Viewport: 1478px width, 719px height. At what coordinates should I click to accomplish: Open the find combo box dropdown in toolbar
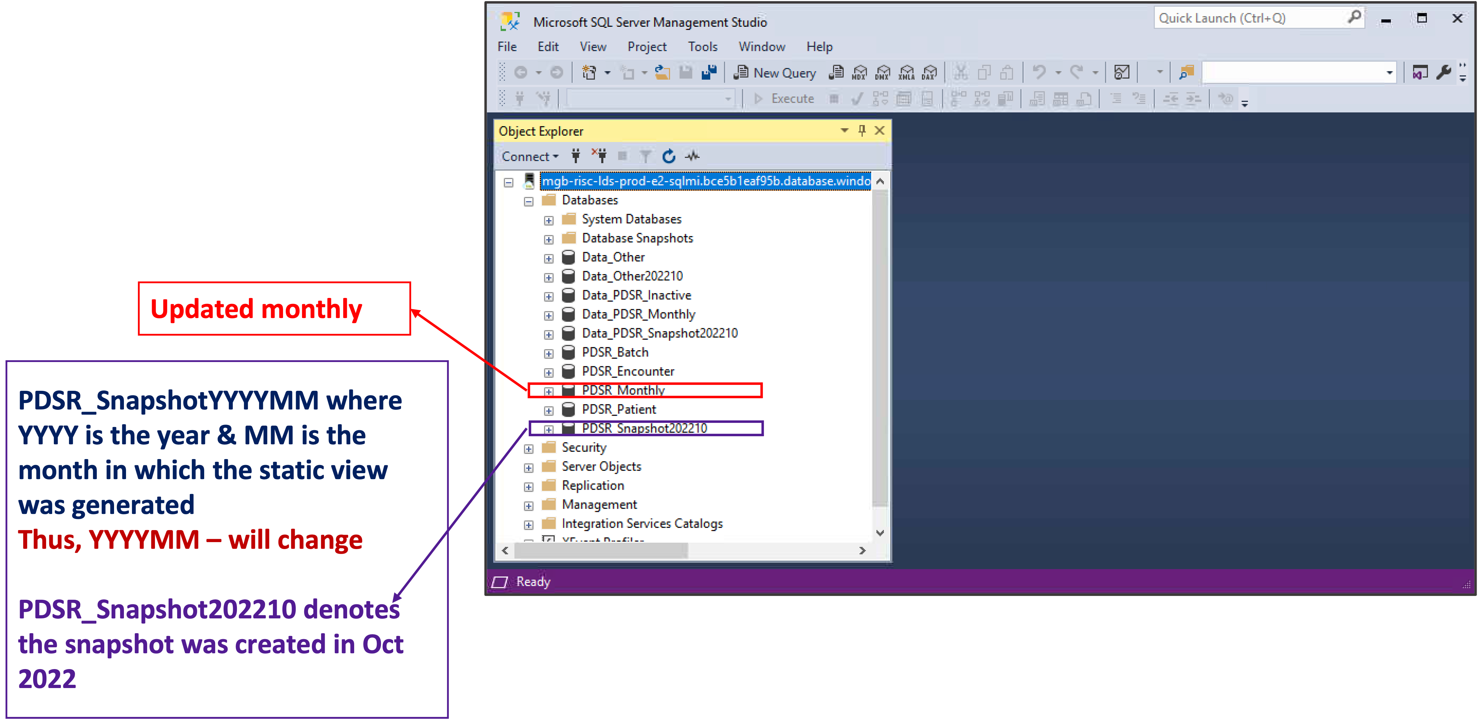click(x=1389, y=73)
